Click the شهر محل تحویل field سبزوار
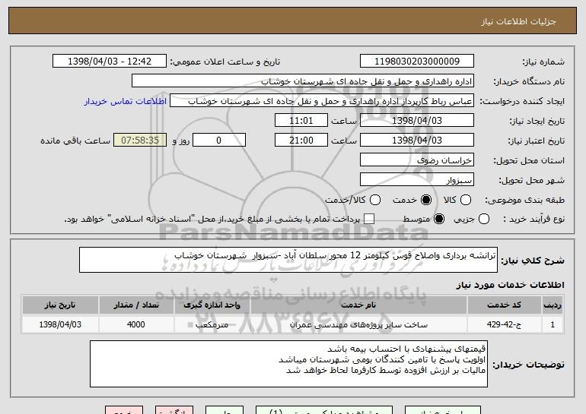This screenshot has height=414, width=586. point(417,179)
